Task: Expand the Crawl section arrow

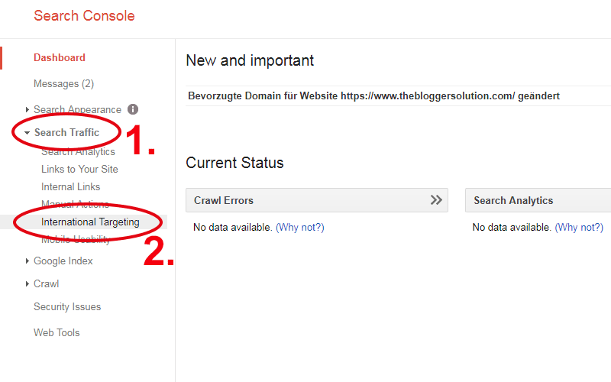Action: point(27,283)
